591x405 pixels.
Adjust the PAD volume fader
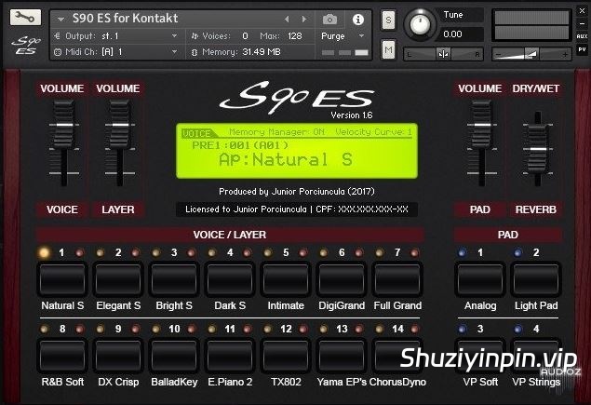[482, 125]
